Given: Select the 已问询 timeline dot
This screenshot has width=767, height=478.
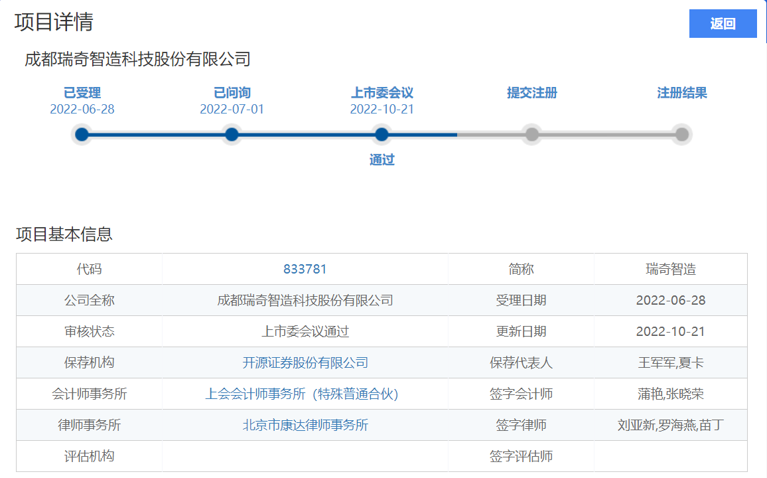Looking at the screenshot, I should [x=232, y=135].
